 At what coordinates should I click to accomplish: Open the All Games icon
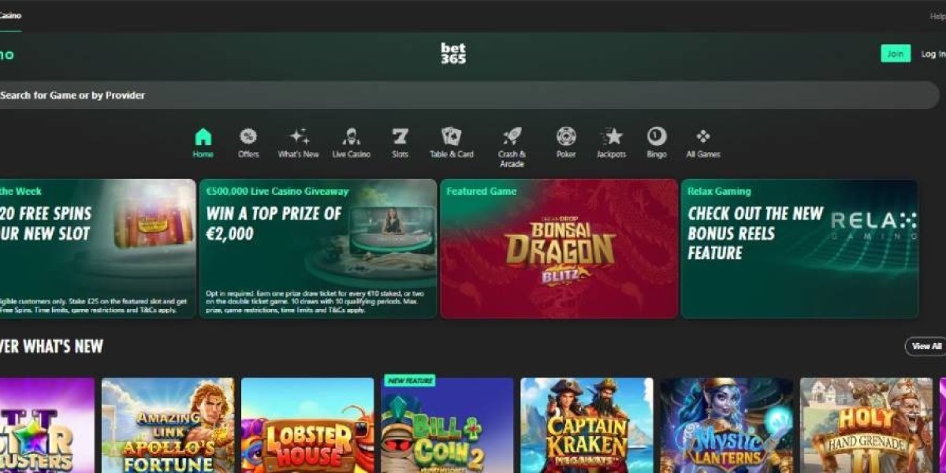(703, 136)
